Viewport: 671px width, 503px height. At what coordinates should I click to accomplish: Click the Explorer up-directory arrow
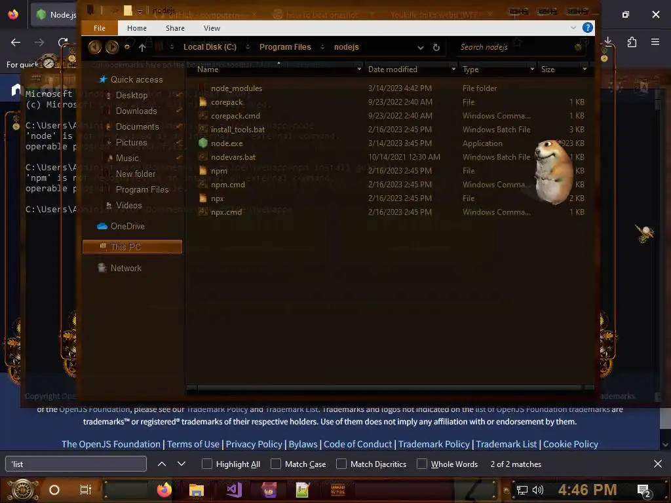click(x=142, y=47)
